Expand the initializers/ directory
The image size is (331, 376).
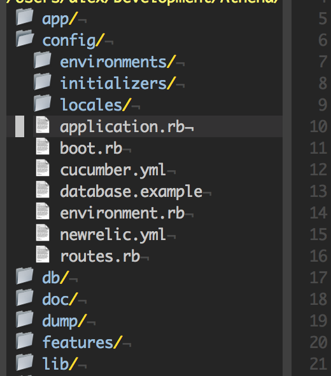[118, 83]
